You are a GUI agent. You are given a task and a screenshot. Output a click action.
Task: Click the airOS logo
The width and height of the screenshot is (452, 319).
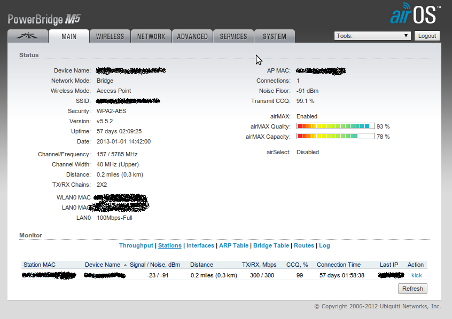pos(415,13)
